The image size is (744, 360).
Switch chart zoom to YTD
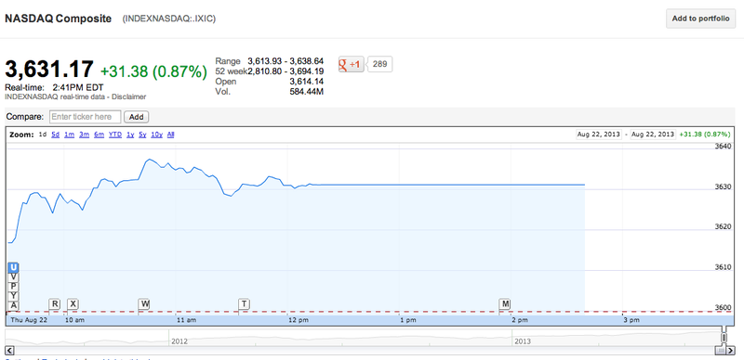(x=115, y=135)
